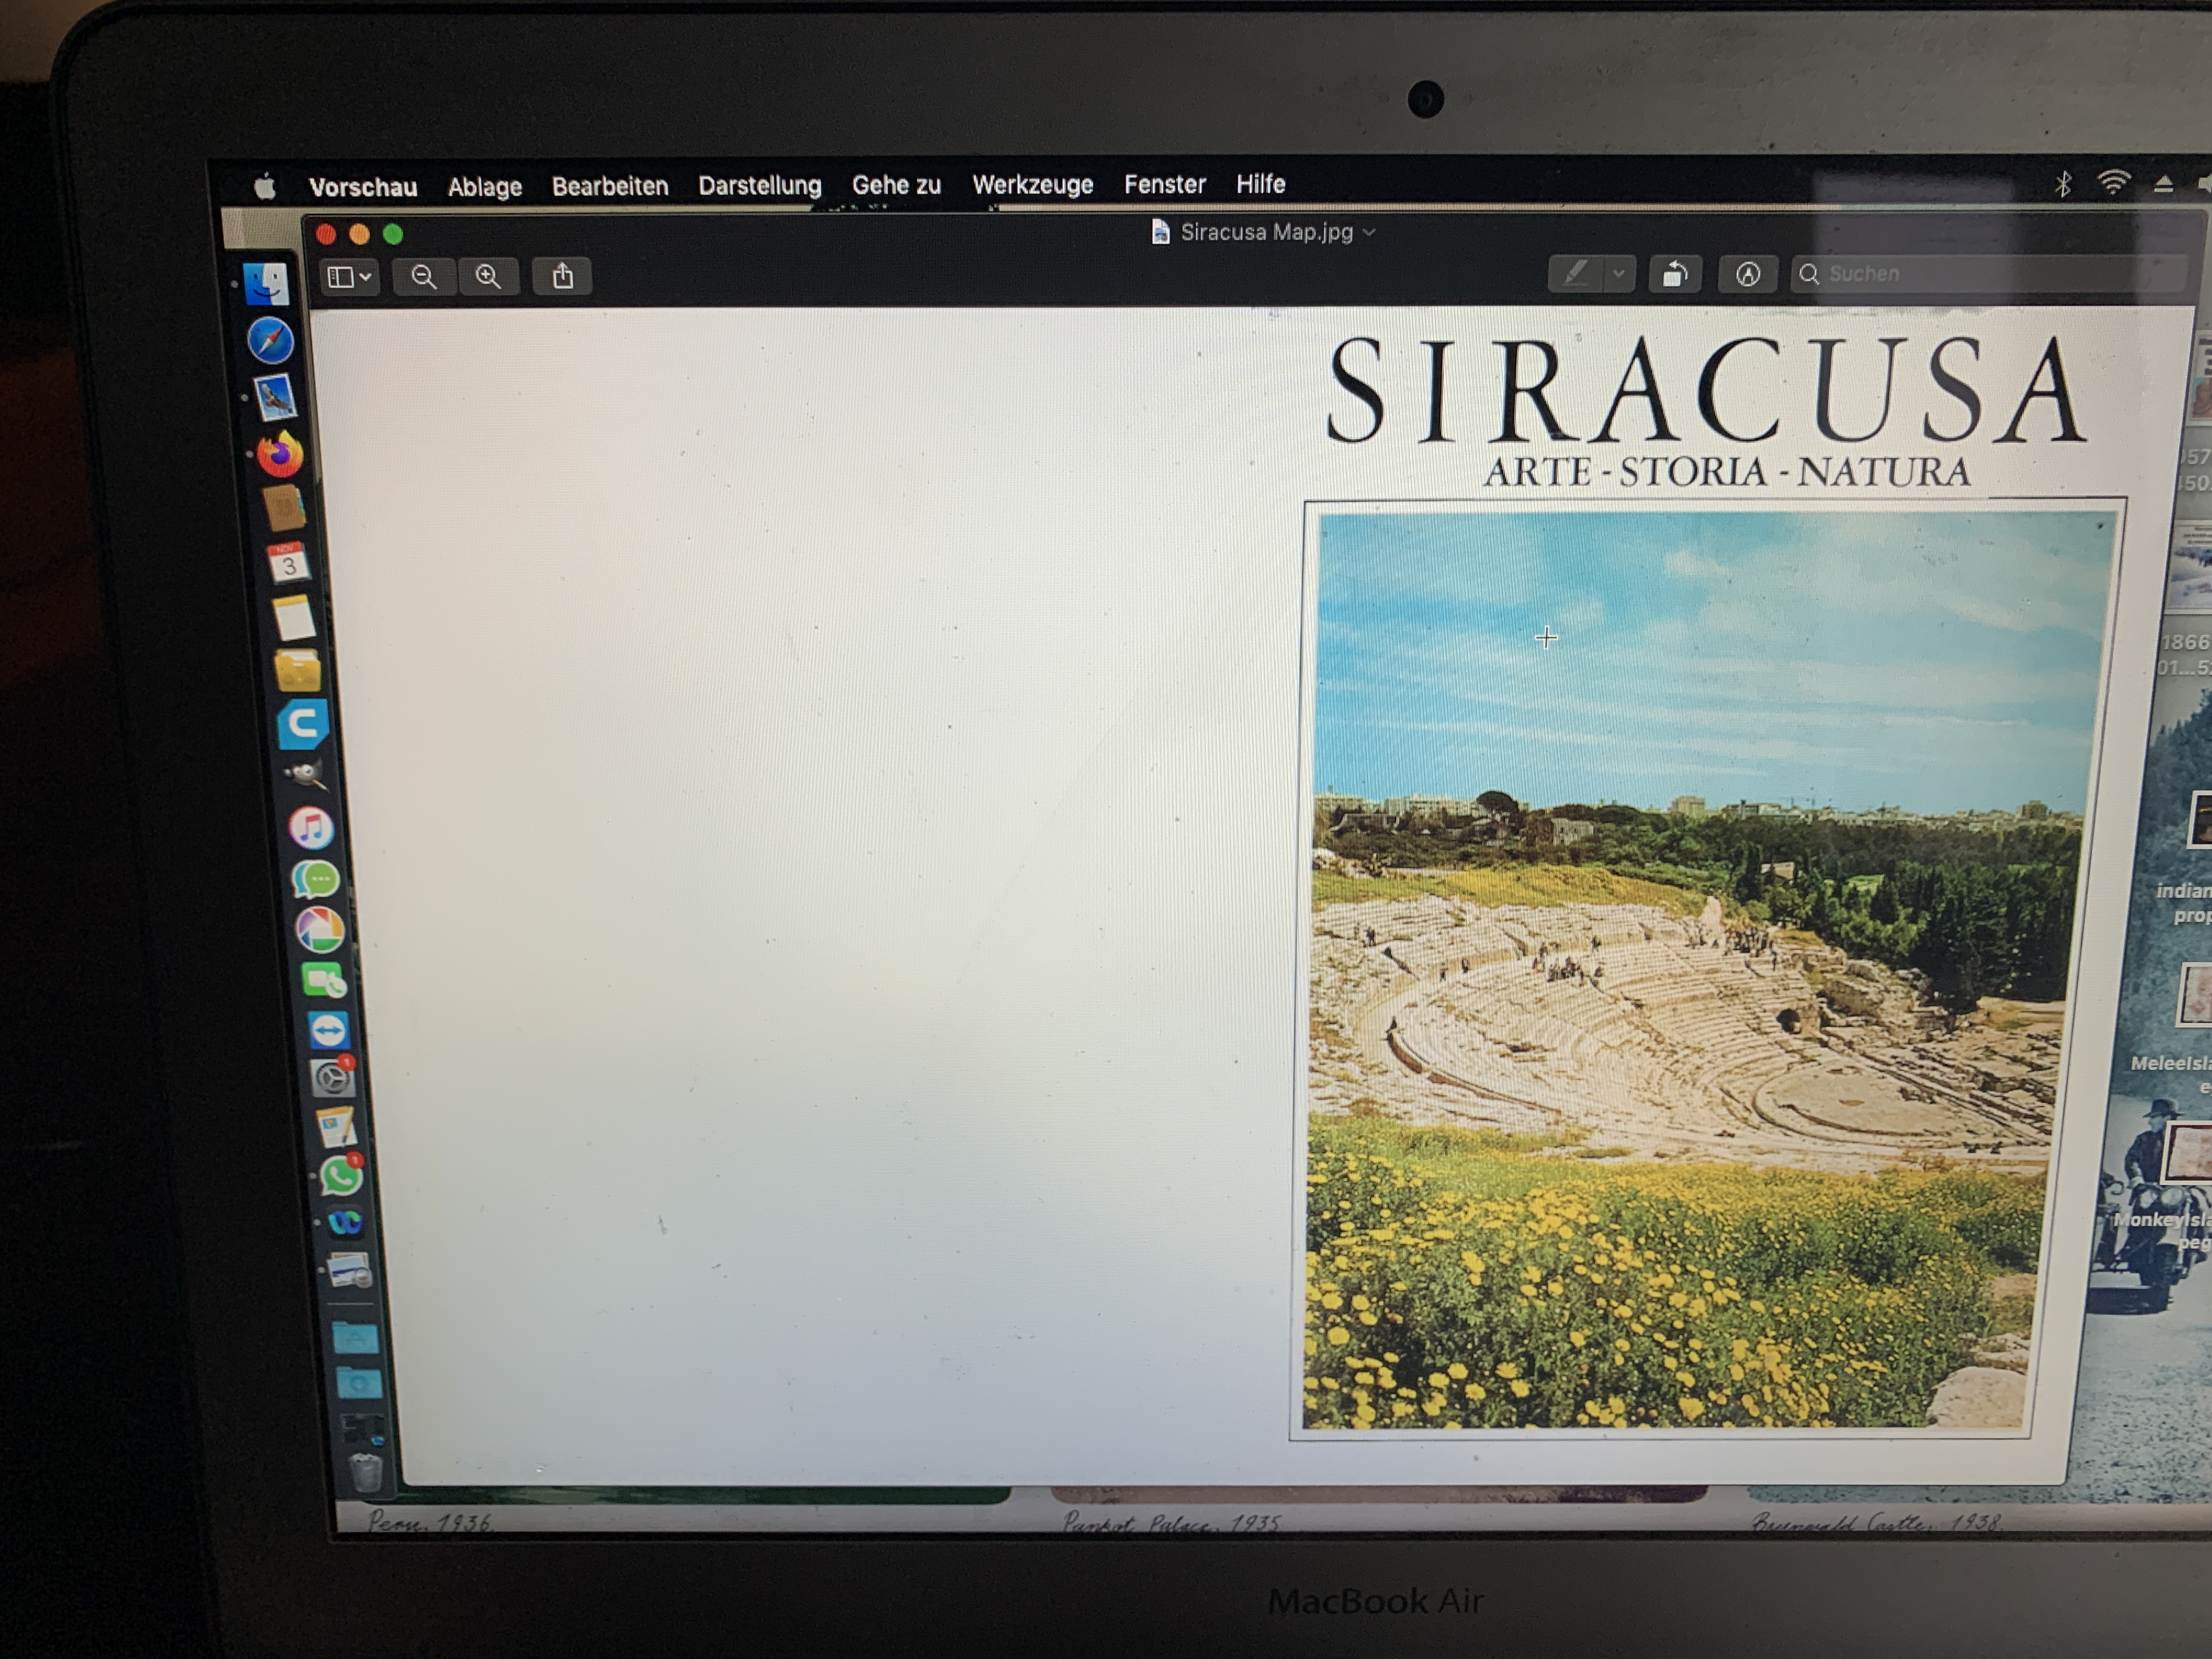Open Calendar showing NOV 3 in dock
The image size is (2212, 1659).
[x=289, y=563]
